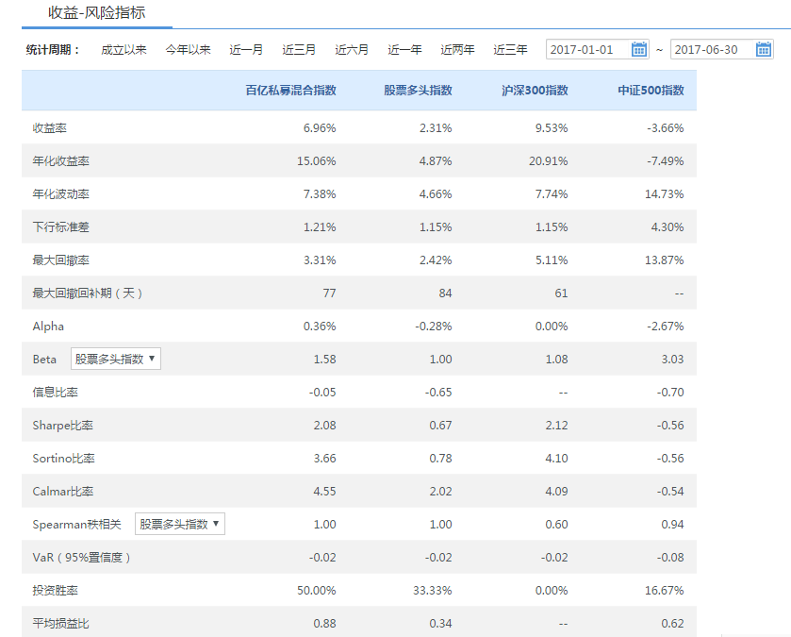The image size is (791, 637).
Task: Click the 0.88 average profit-loss value
Action: pyautogui.click(x=324, y=624)
